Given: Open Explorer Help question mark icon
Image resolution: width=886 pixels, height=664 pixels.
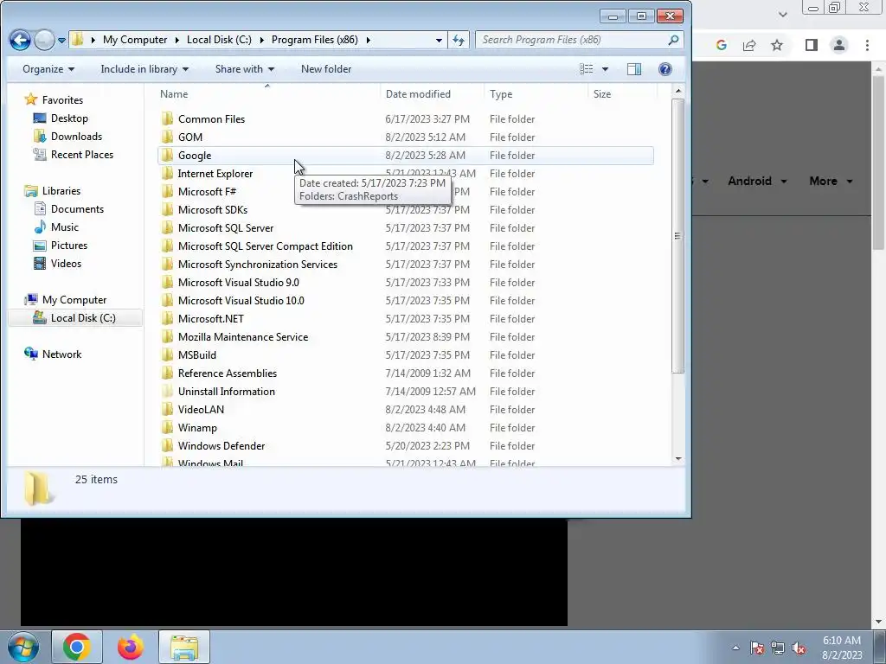Looking at the screenshot, I should 665,69.
